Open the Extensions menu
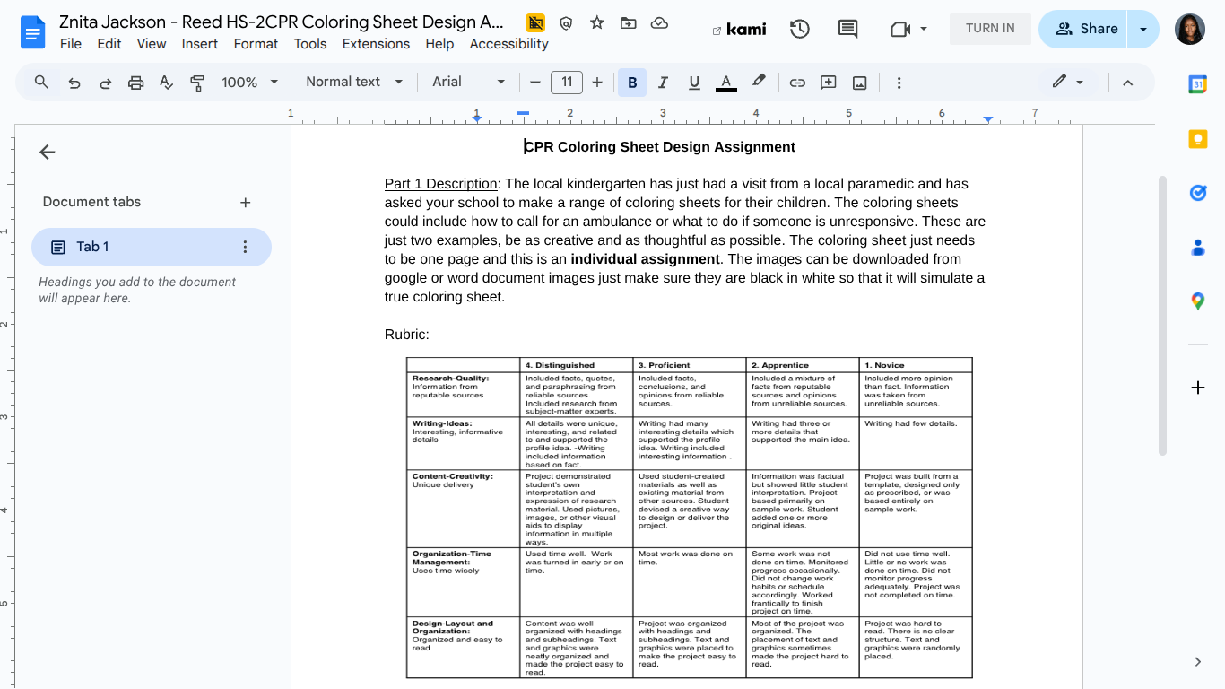 click(376, 43)
